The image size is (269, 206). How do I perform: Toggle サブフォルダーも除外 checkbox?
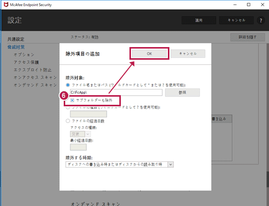pyautogui.click(x=72, y=100)
